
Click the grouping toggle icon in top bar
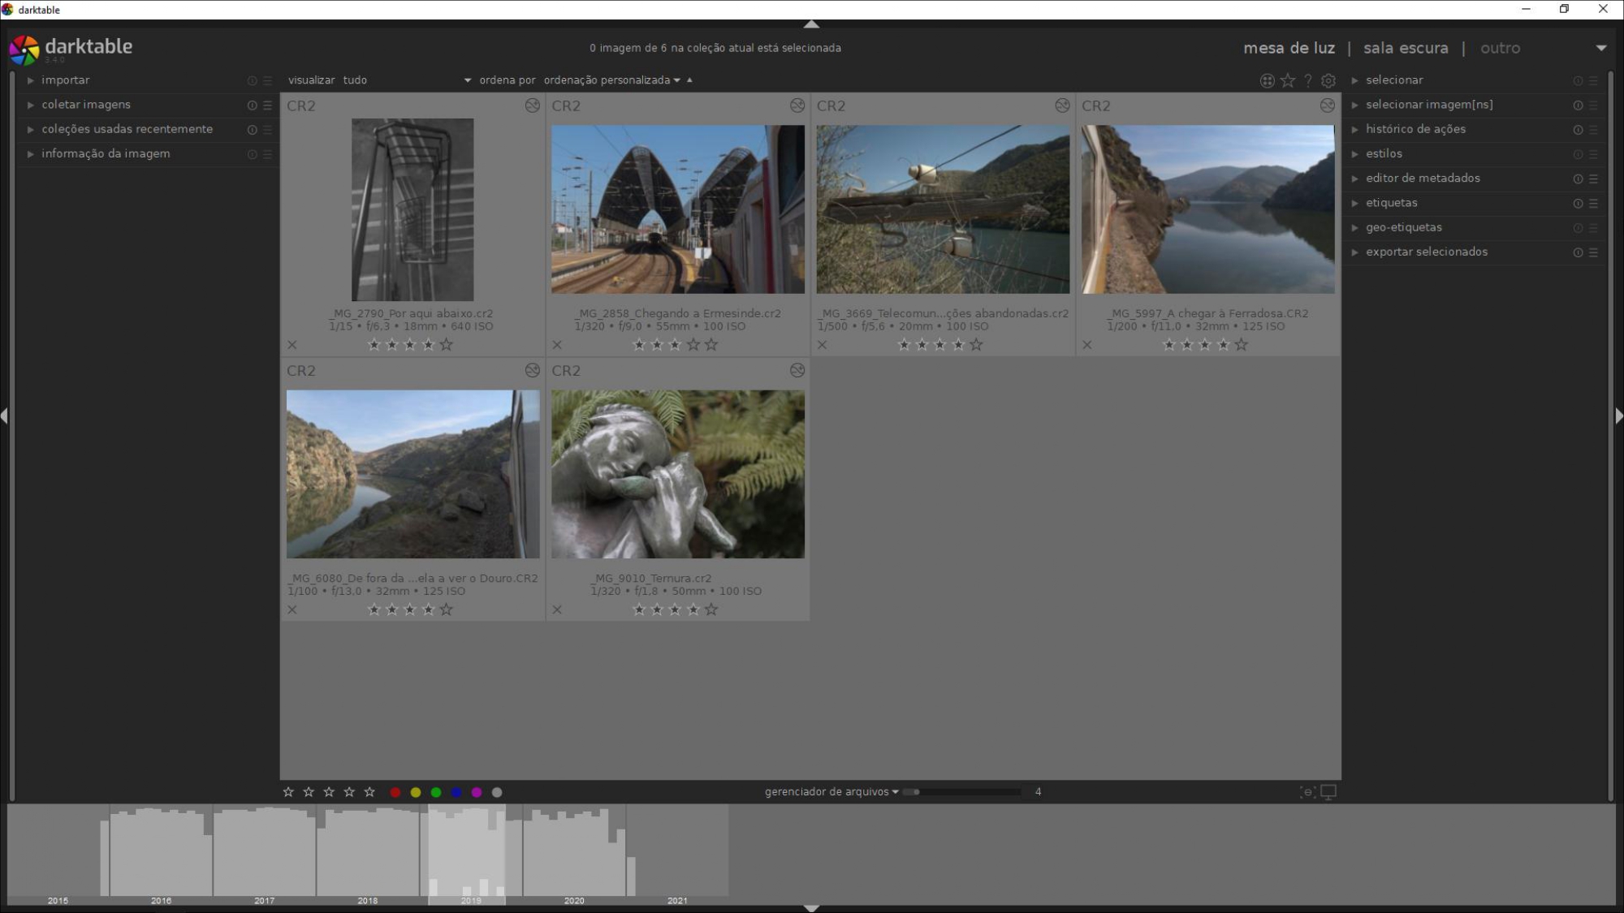pyautogui.click(x=1267, y=80)
